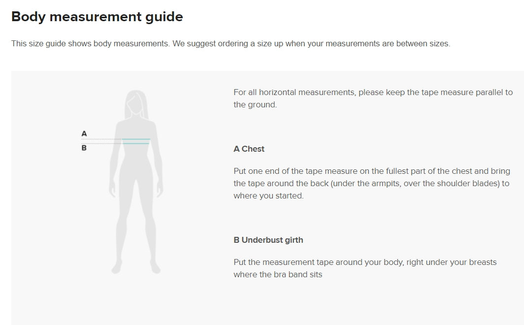Click the underbust measurement line on the figure
The height and width of the screenshot is (325, 524).
point(136,144)
